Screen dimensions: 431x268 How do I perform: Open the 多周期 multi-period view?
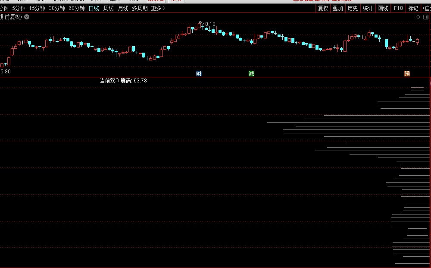coord(140,8)
